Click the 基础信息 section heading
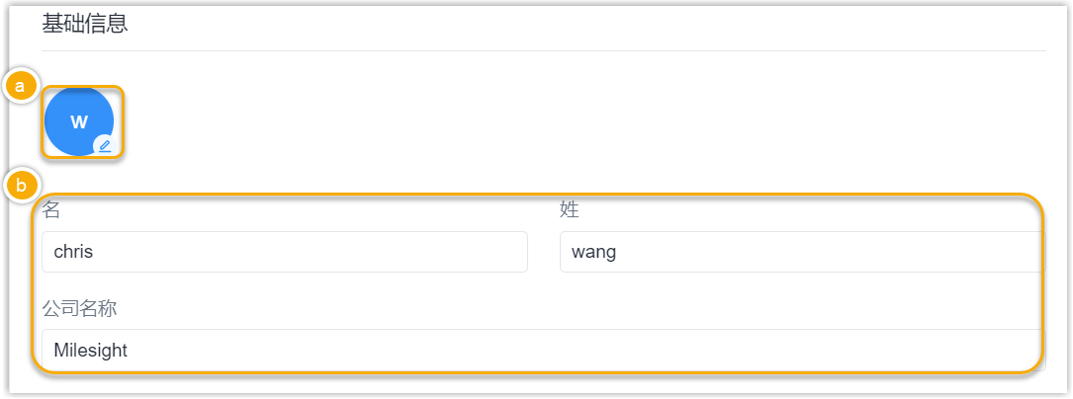The height and width of the screenshot is (399, 1073). (x=85, y=24)
